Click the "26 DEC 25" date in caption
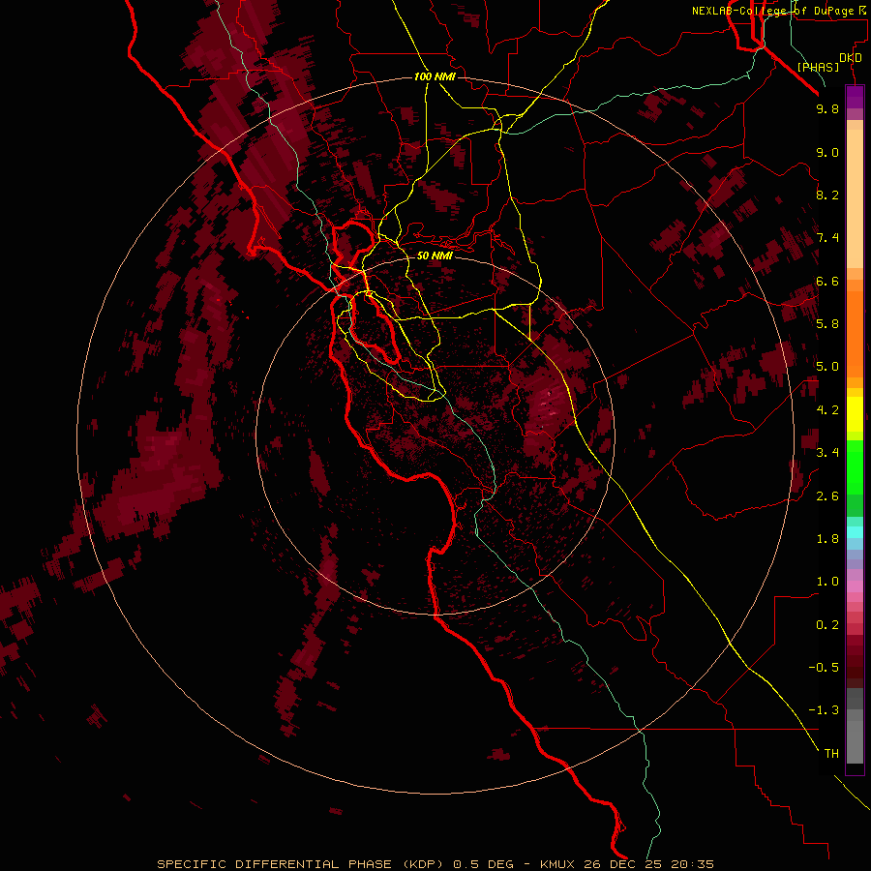 [622, 864]
